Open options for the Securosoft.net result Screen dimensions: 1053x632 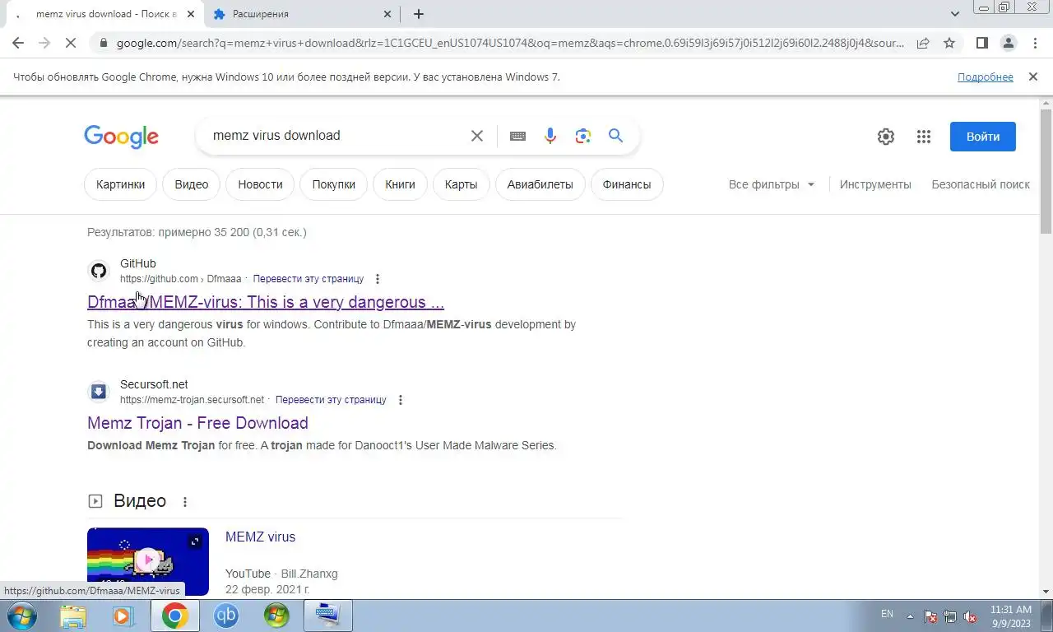click(x=401, y=400)
